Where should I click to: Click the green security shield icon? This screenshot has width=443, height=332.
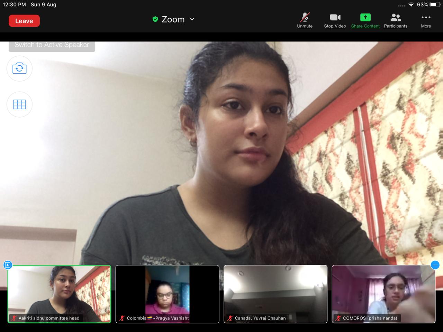[155, 19]
